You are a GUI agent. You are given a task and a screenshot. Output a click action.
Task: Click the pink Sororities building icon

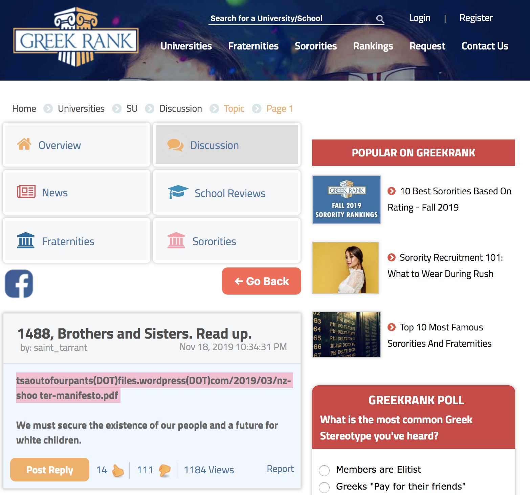point(176,240)
